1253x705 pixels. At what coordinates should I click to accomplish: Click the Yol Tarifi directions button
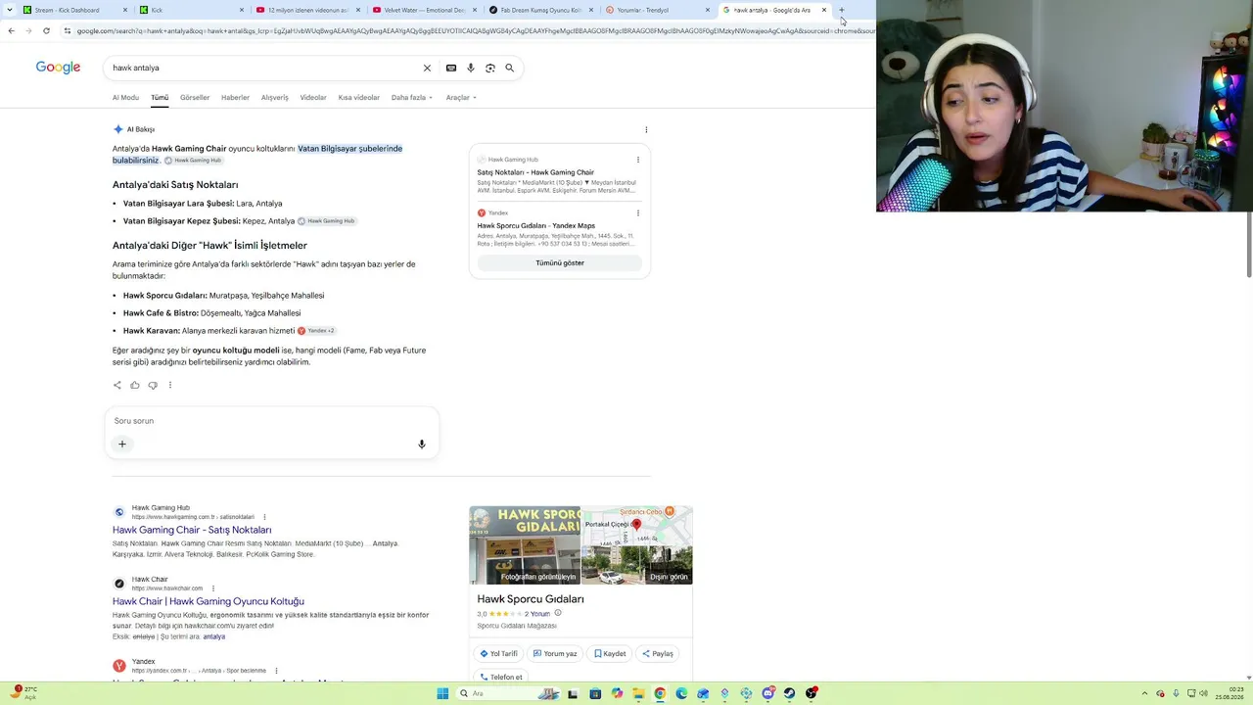click(x=499, y=653)
